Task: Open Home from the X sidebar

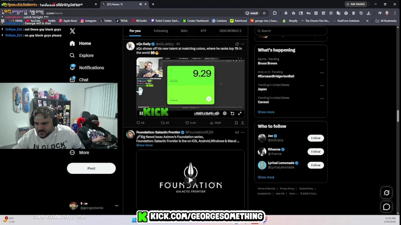Action: click(81, 43)
